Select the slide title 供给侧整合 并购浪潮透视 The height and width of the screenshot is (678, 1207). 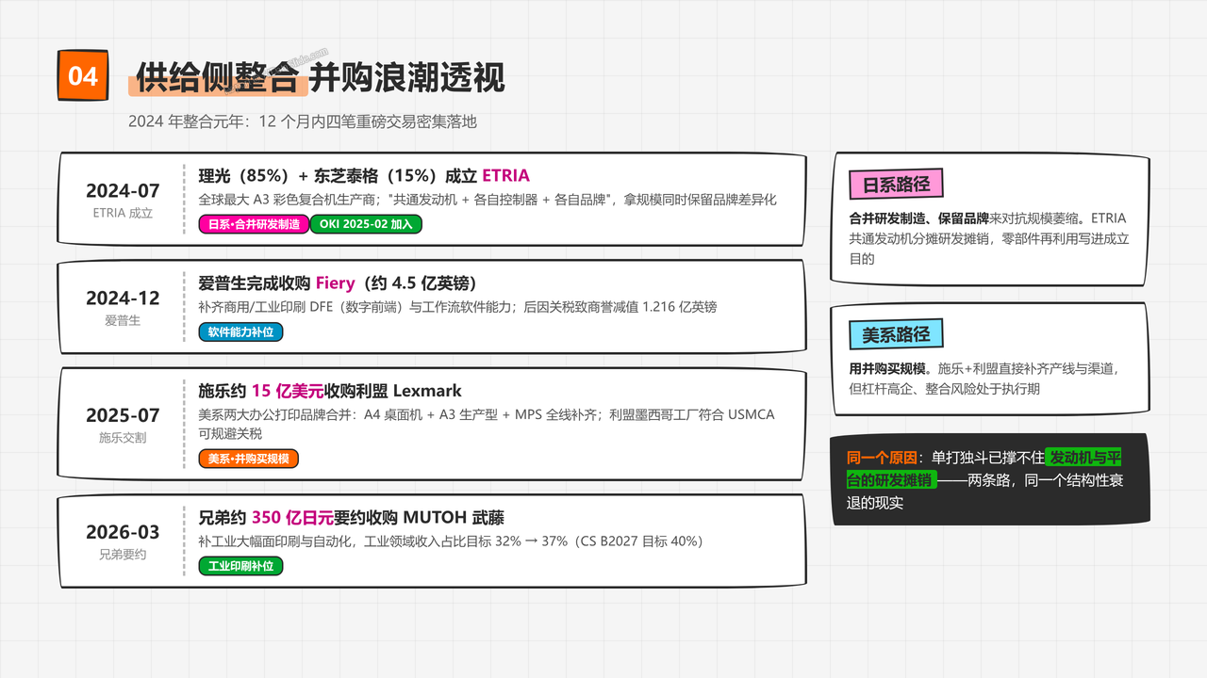coord(321,77)
